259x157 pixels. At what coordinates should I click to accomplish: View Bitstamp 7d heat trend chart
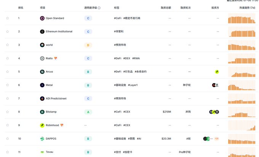[241, 112]
